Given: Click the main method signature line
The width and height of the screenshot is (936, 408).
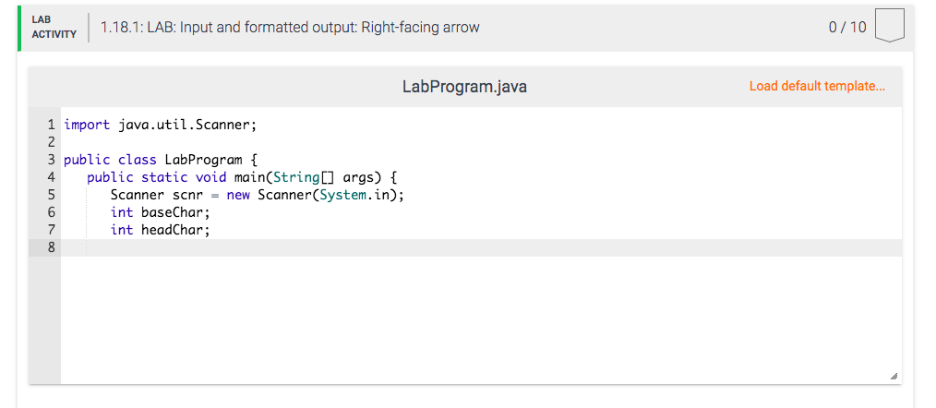Looking at the screenshot, I should [240, 177].
